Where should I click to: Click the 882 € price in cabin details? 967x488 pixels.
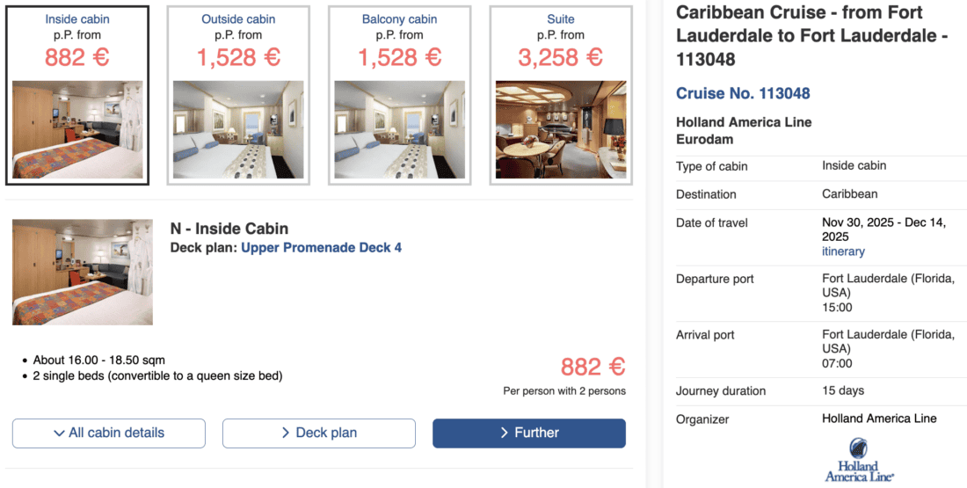pyautogui.click(x=593, y=367)
